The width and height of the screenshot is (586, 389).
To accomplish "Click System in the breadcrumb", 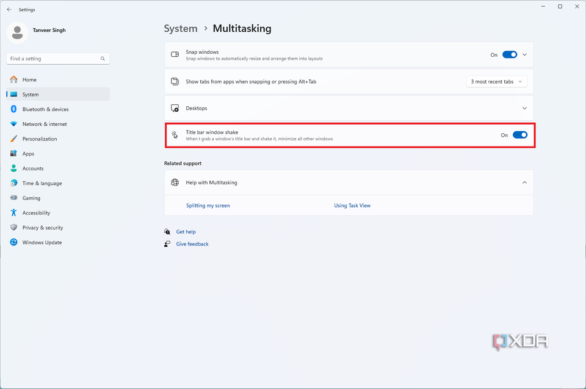I will tap(181, 28).
